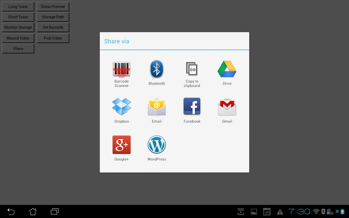
Task: Tap the Get Barcode button
Action: pos(53,27)
